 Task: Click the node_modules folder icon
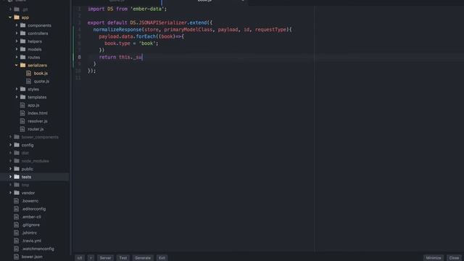(17, 161)
